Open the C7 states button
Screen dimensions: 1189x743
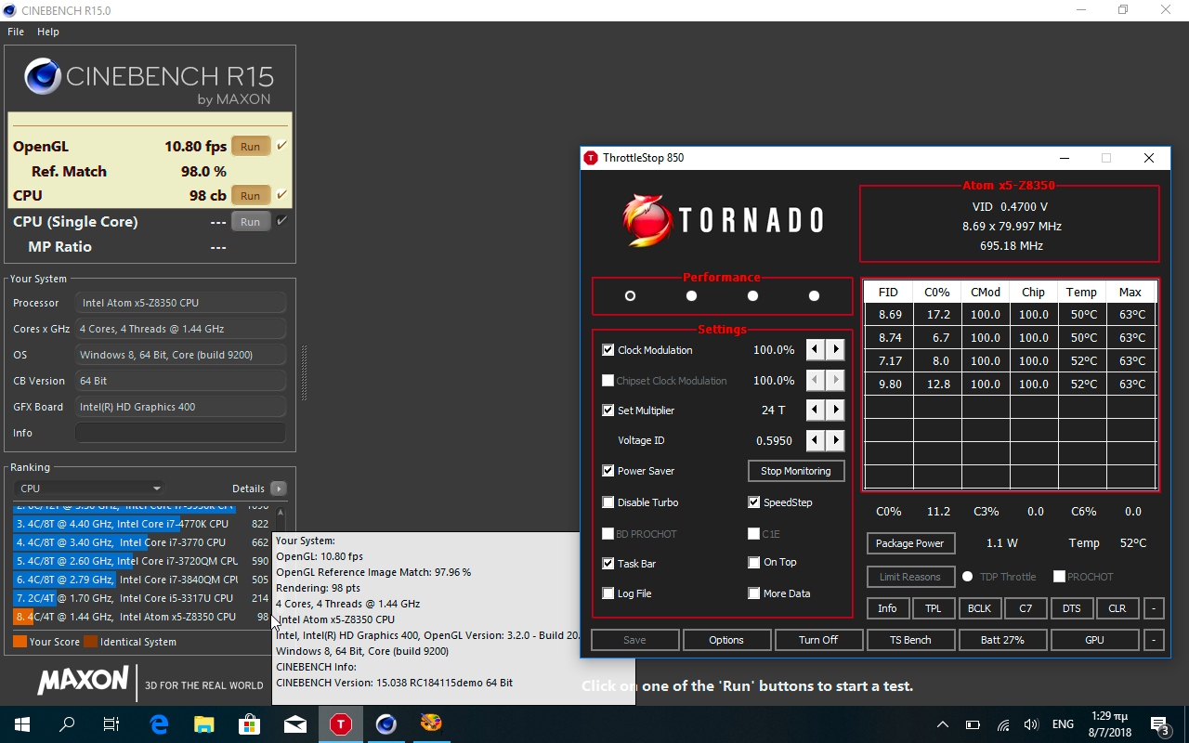[x=1026, y=608]
